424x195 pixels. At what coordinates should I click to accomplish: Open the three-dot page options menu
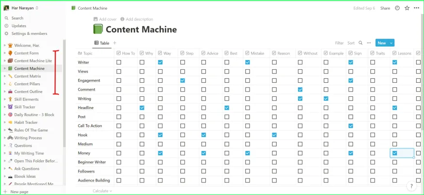coord(417,8)
